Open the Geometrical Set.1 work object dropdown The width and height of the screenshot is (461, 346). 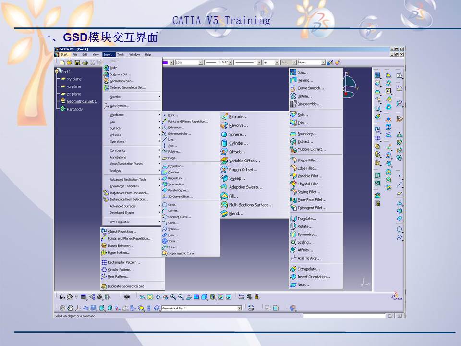click(x=239, y=307)
